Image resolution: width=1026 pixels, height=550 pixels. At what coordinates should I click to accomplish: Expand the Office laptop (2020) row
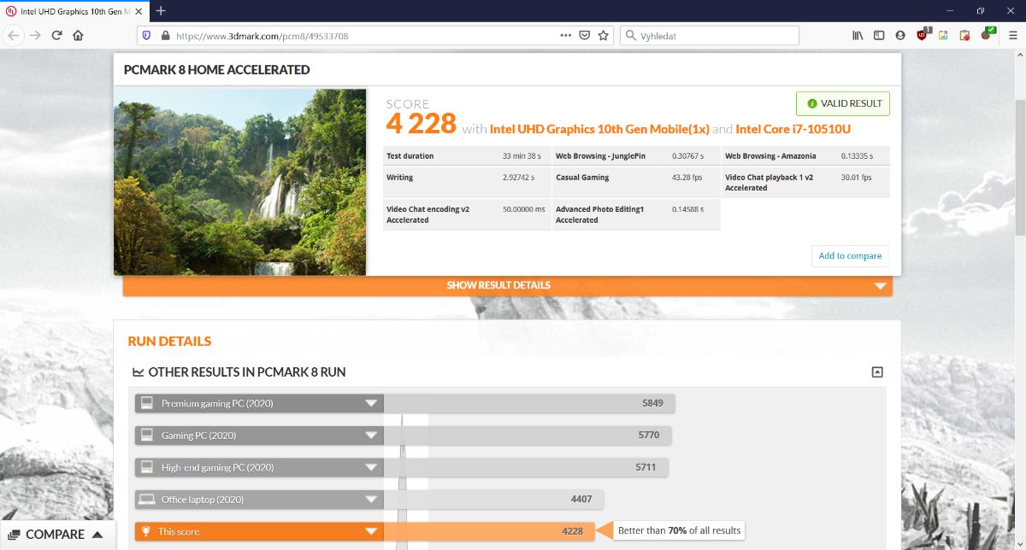tap(370, 500)
